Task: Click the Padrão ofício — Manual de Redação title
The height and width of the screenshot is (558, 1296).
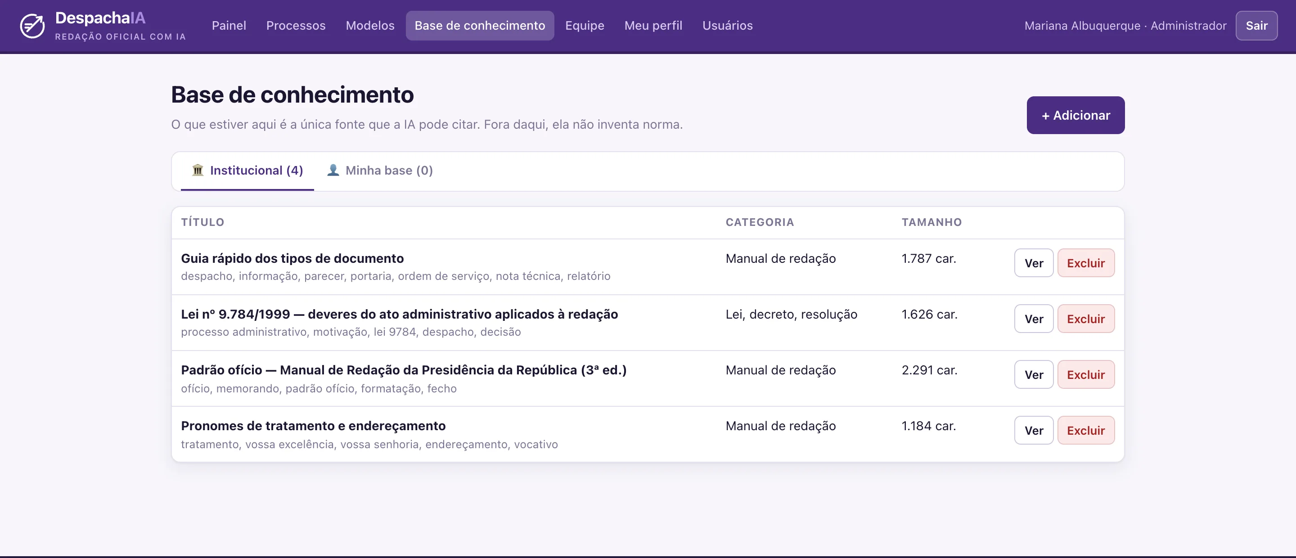Action: [x=404, y=370]
